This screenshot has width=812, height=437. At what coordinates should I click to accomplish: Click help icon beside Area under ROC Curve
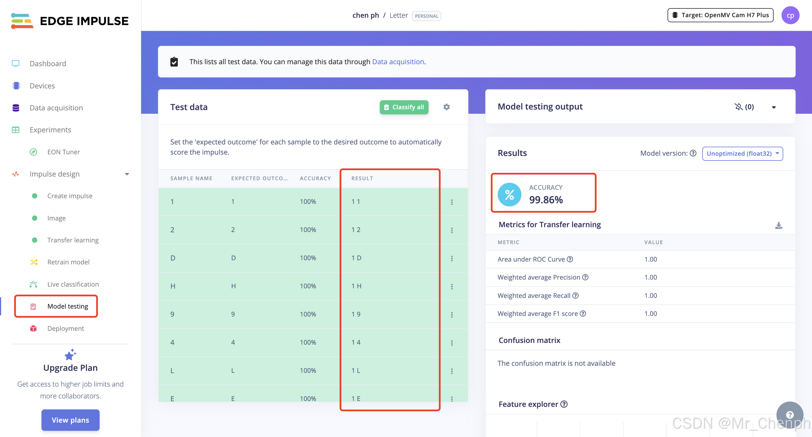[570, 259]
